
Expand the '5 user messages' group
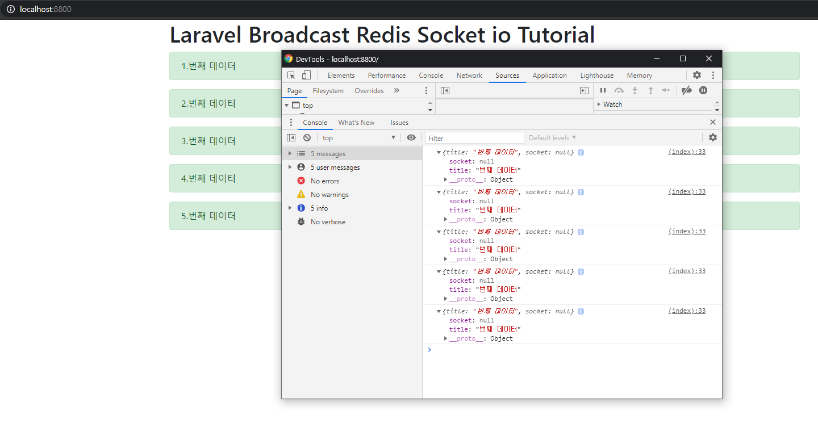click(x=290, y=167)
